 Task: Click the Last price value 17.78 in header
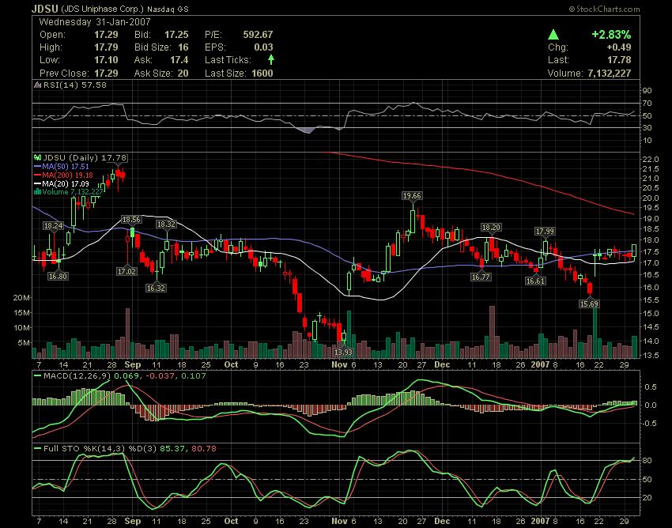coord(619,59)
